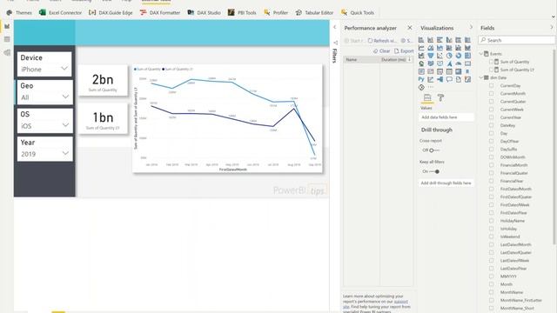Click the Fields pane vertical scrollbar
The image size is (557, 313).
[554, 147]
